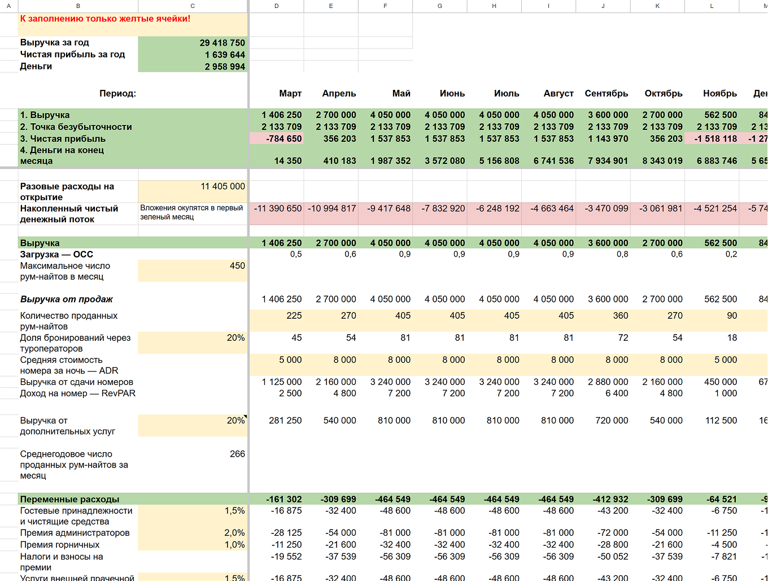
Task: Select column B header
Action: [78, 6]
